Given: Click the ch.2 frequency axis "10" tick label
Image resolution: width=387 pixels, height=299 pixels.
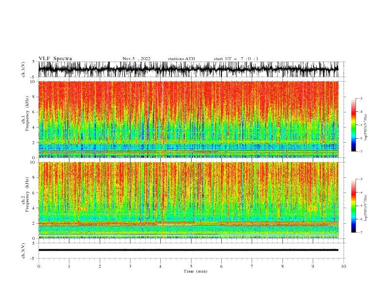Looking at the screenshot, I should click(32, 162).
